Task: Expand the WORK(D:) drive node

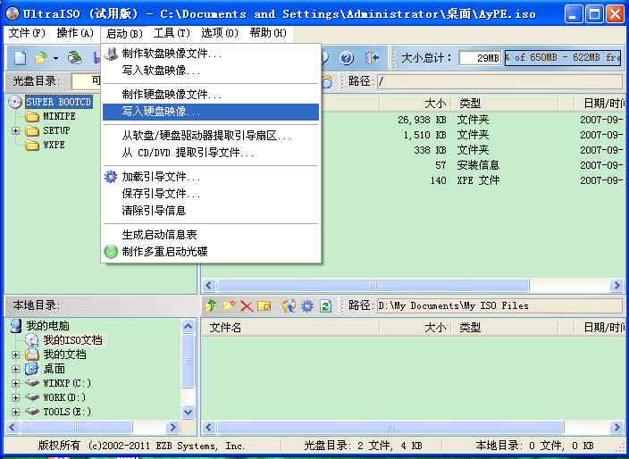Action: click(x=16, y=397)
